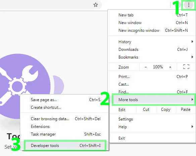This screenshot has height=156, width=196.
Task: Launch Task manager entry
Action: (64, 134)
